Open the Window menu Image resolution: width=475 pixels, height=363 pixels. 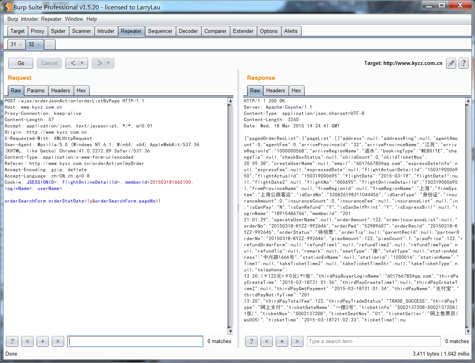click(x=74, y=19)
